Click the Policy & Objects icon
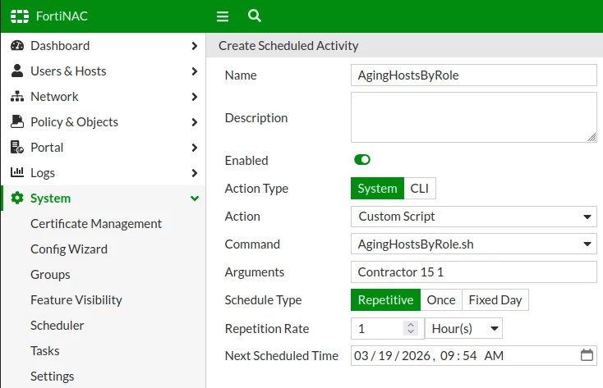 17,121
